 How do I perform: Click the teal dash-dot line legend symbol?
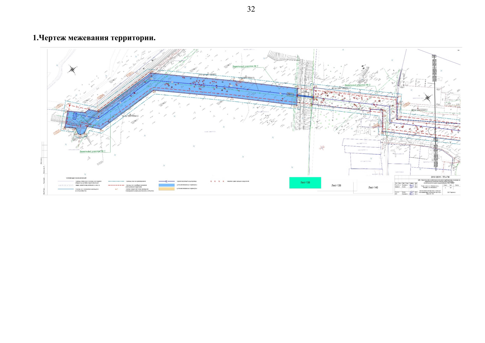tap(116, 181)
